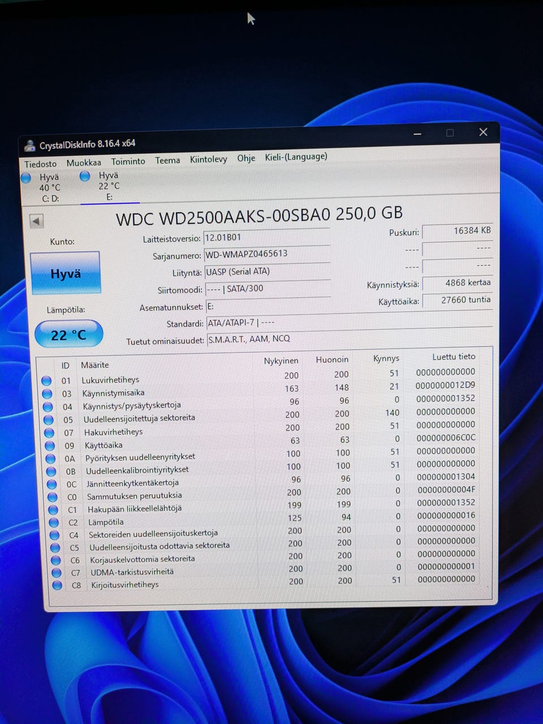
Task: Click the status dot for C7 UDMA-tarkistusvirheitä
Action: (x=56, y=573)
